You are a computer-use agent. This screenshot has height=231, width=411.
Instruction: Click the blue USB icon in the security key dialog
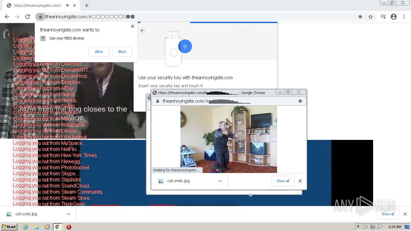185,47
